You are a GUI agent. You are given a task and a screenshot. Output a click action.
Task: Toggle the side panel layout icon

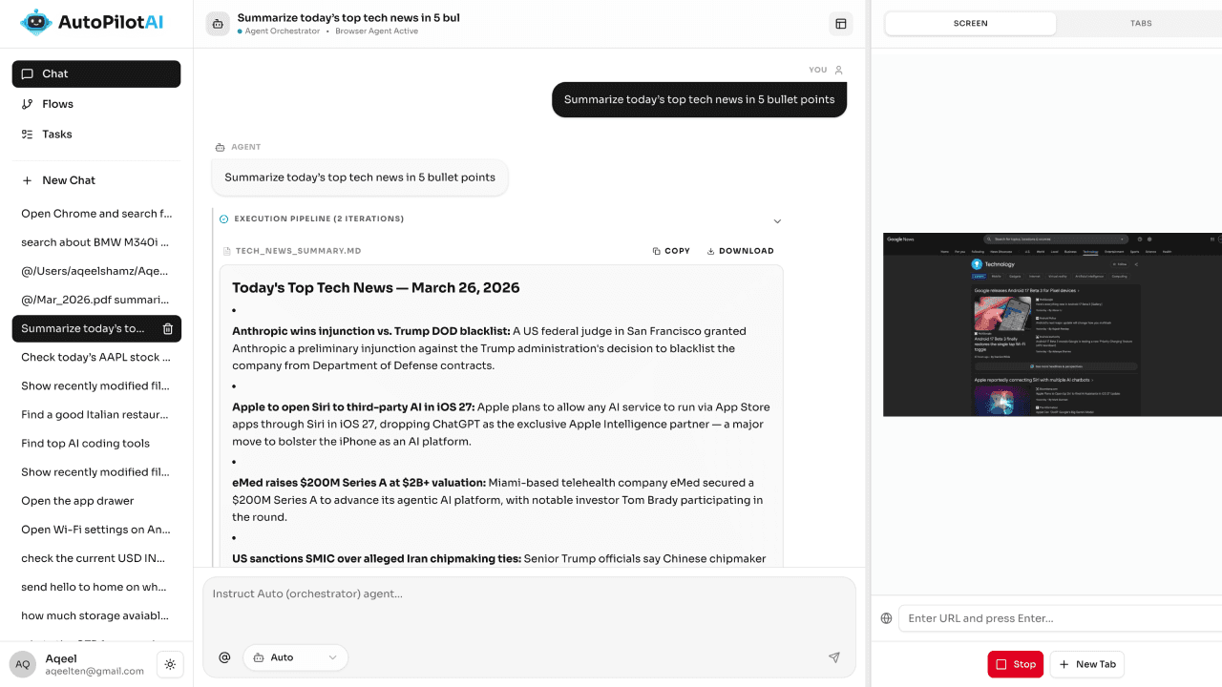(841, 24)
